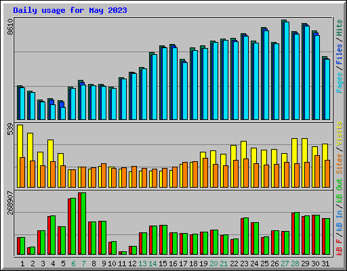
Task: Click day label "31" on the x-axis
Action: pos(325,264)
